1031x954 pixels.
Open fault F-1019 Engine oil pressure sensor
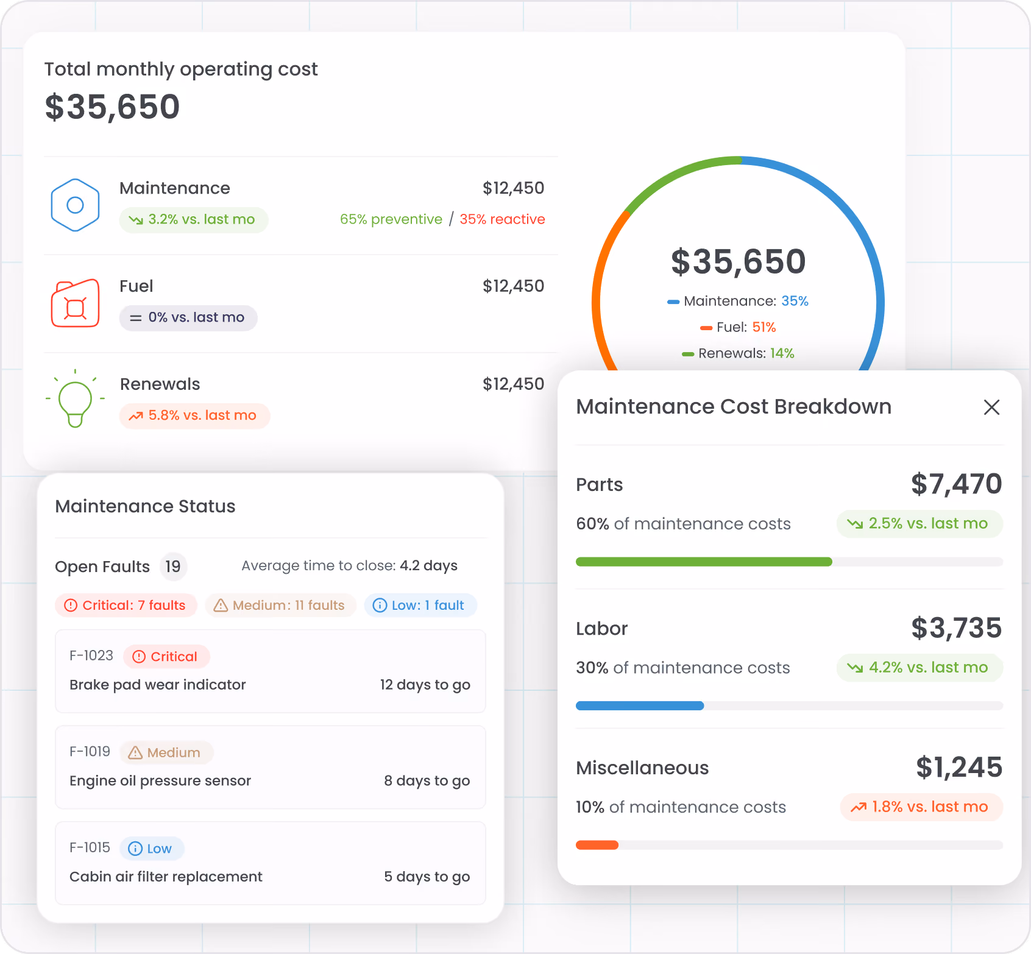point(271,767)
